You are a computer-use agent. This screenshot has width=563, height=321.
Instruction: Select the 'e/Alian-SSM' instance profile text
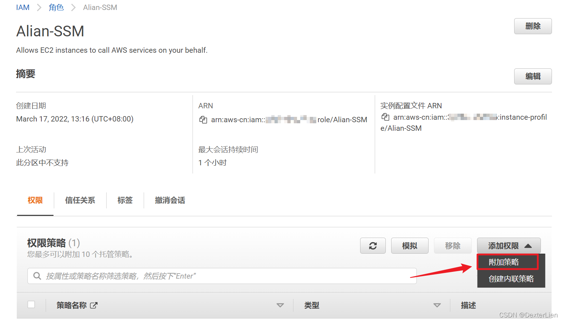[x=401, y=128]
